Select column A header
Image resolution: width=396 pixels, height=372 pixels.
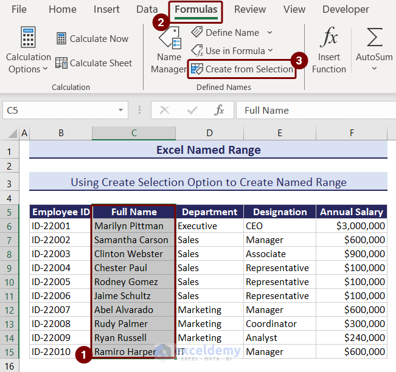tap(24, 133)
